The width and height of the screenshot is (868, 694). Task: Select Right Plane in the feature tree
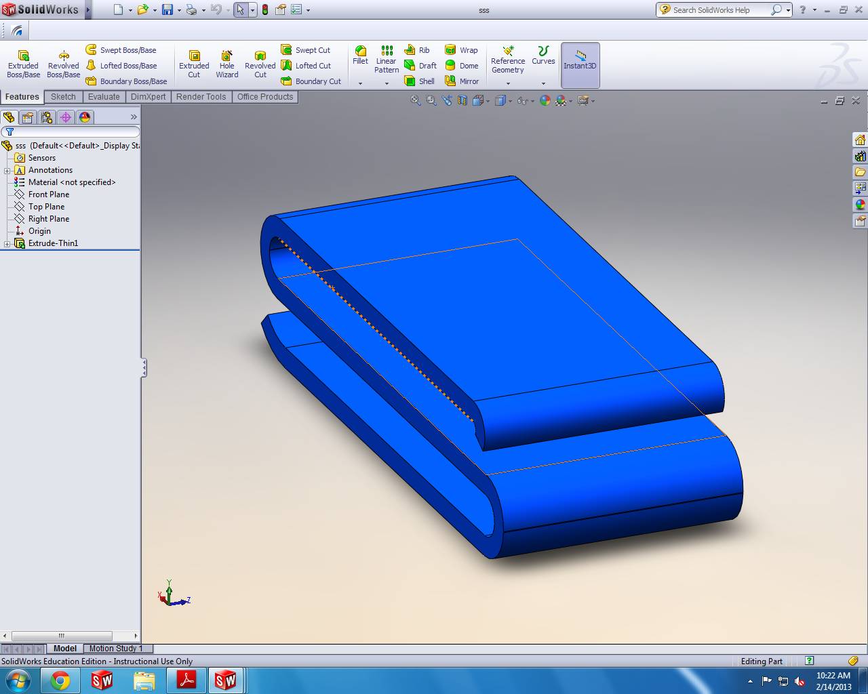coord(49,219)
